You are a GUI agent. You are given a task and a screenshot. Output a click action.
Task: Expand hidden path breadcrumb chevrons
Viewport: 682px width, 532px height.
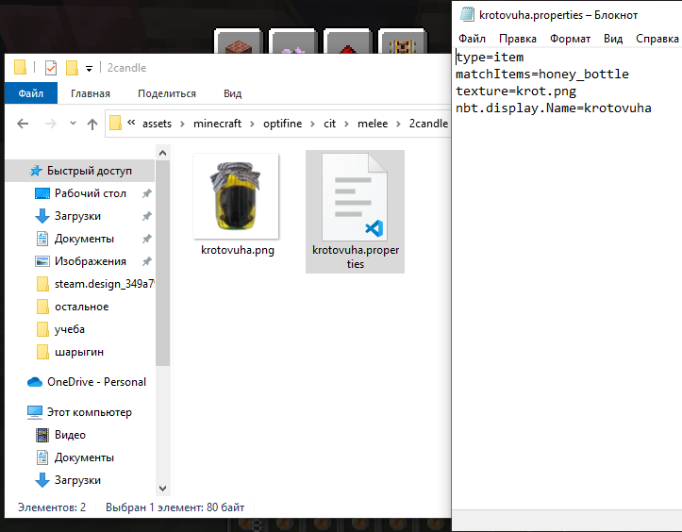coord(131,124)
